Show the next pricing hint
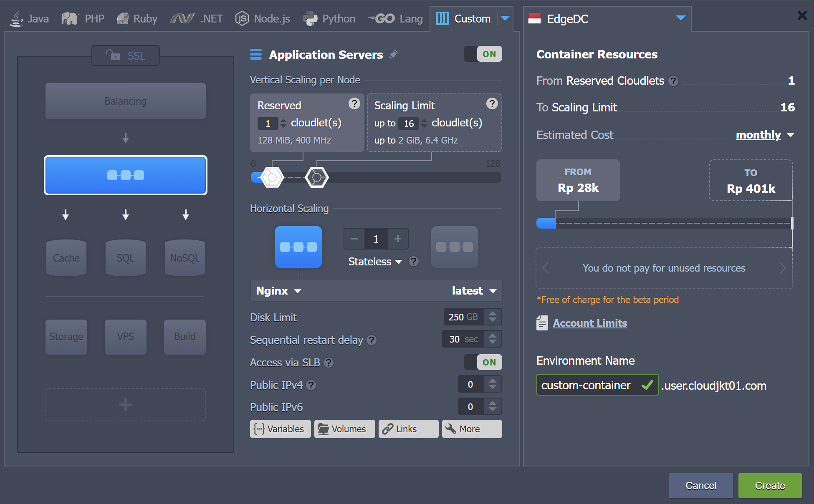814x504 pixels. tap(783, 268)
